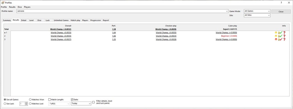This screenshot has width=293, height=109.
Task: Open the Profile name dropdown
Action: pyautogui.click(x=227, y=11)
